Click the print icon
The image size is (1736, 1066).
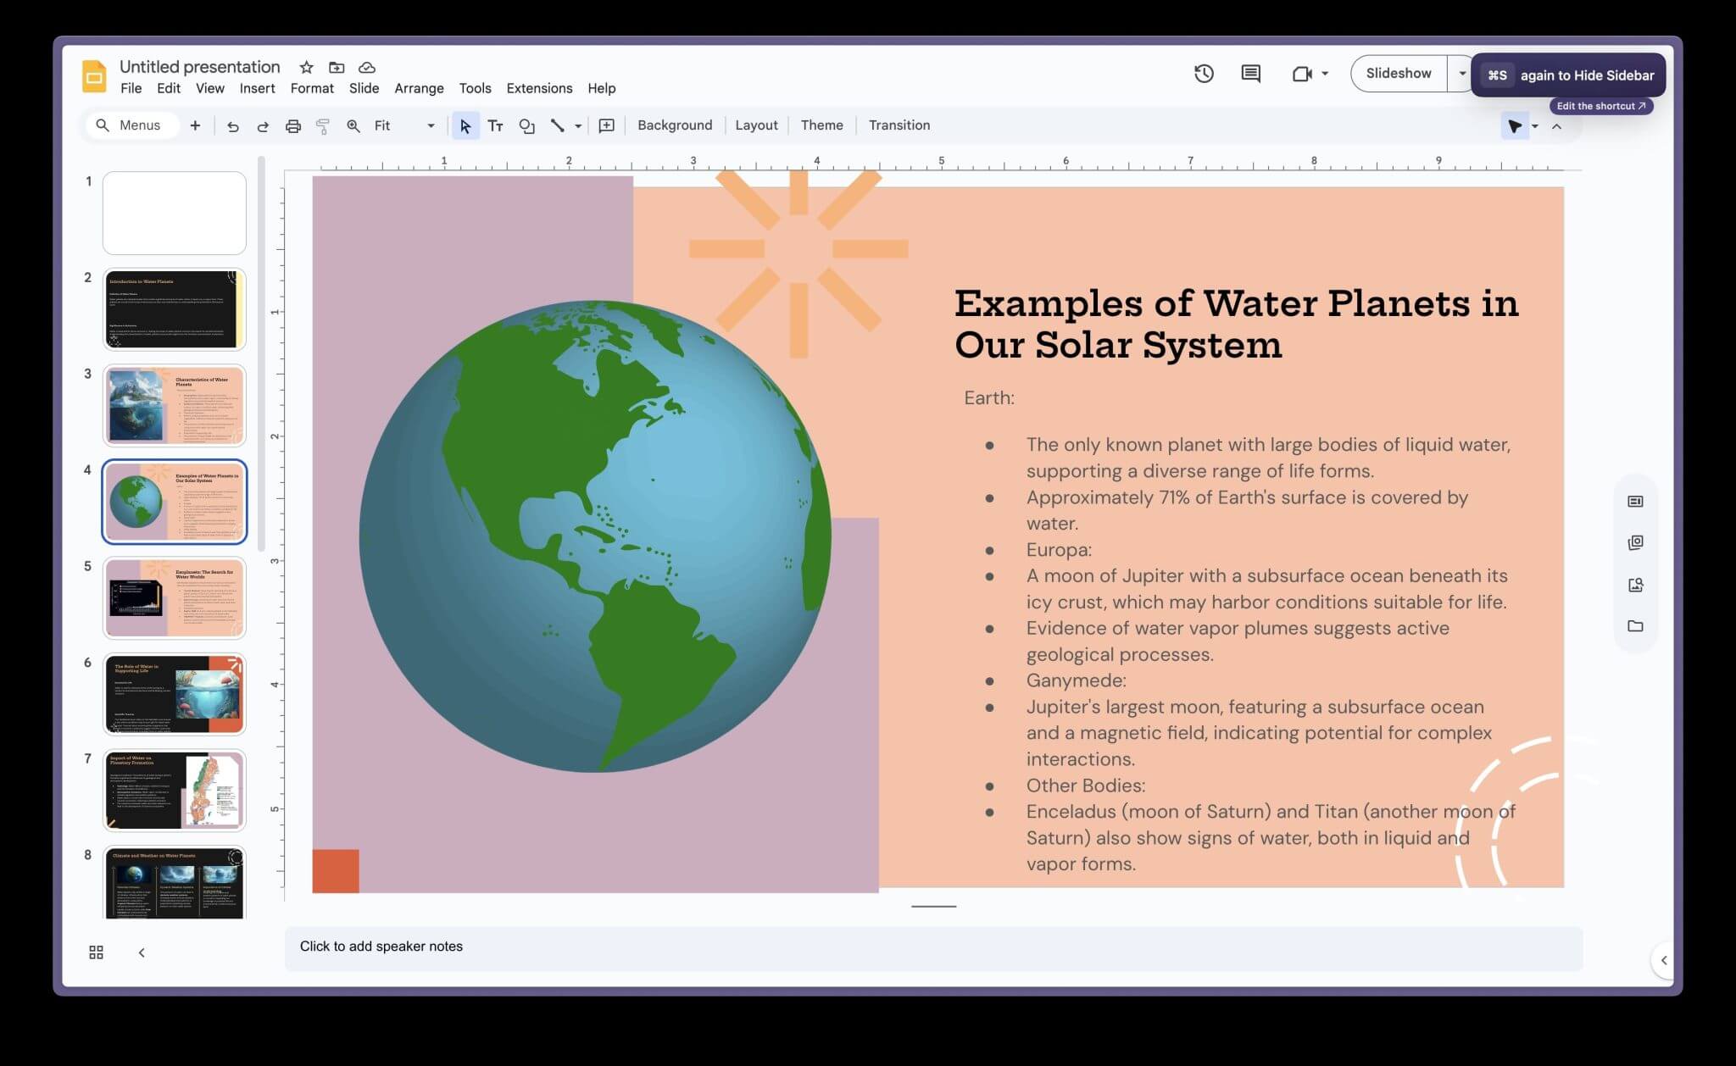[292, 126]
